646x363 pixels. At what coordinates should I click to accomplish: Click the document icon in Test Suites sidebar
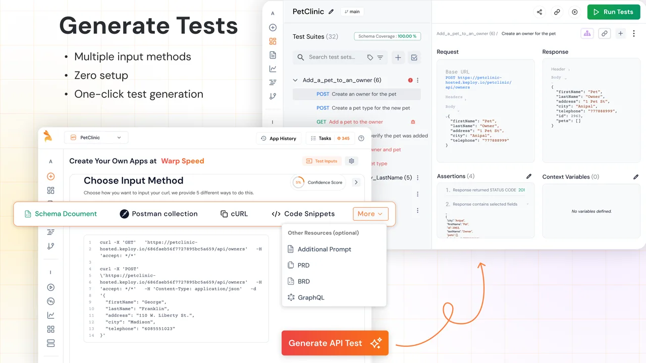pos(273,55)
